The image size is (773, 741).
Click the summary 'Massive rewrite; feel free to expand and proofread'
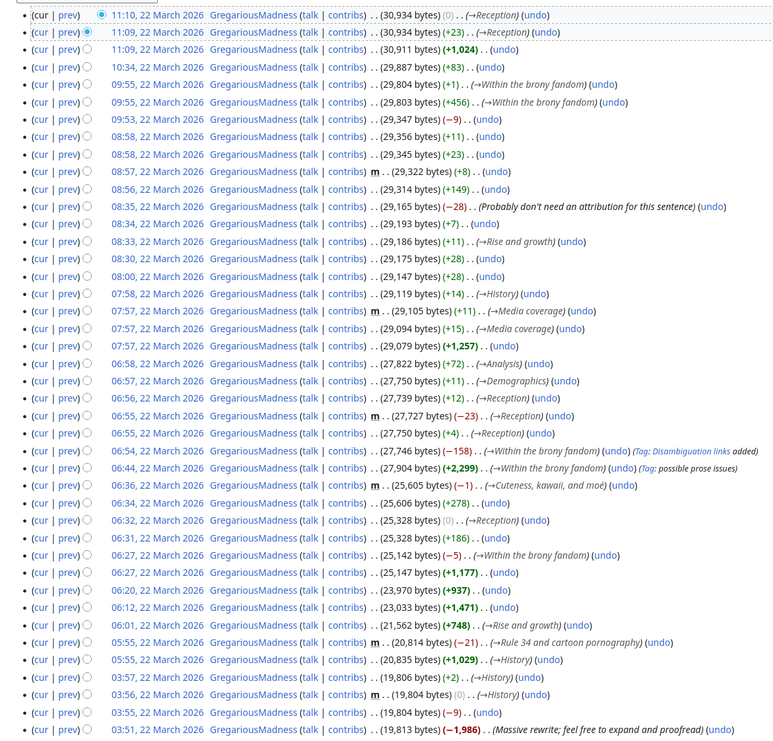598,730
